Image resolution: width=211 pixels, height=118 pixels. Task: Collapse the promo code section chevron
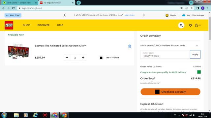click(x=197, y=46)
